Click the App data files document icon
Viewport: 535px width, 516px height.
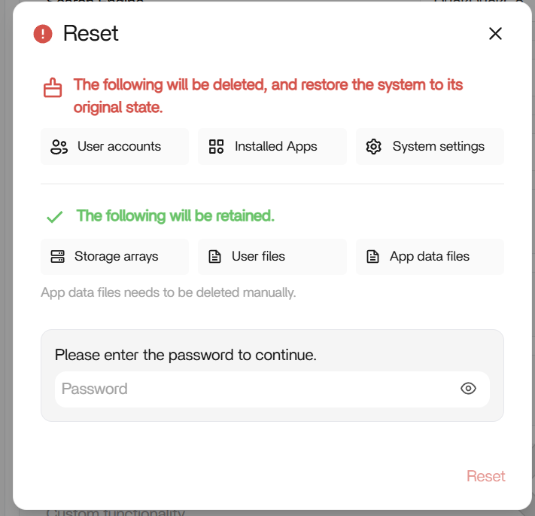[x=372, y=257]
